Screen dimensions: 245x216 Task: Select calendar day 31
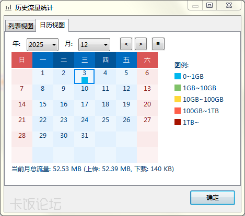(x=85, y=139)
